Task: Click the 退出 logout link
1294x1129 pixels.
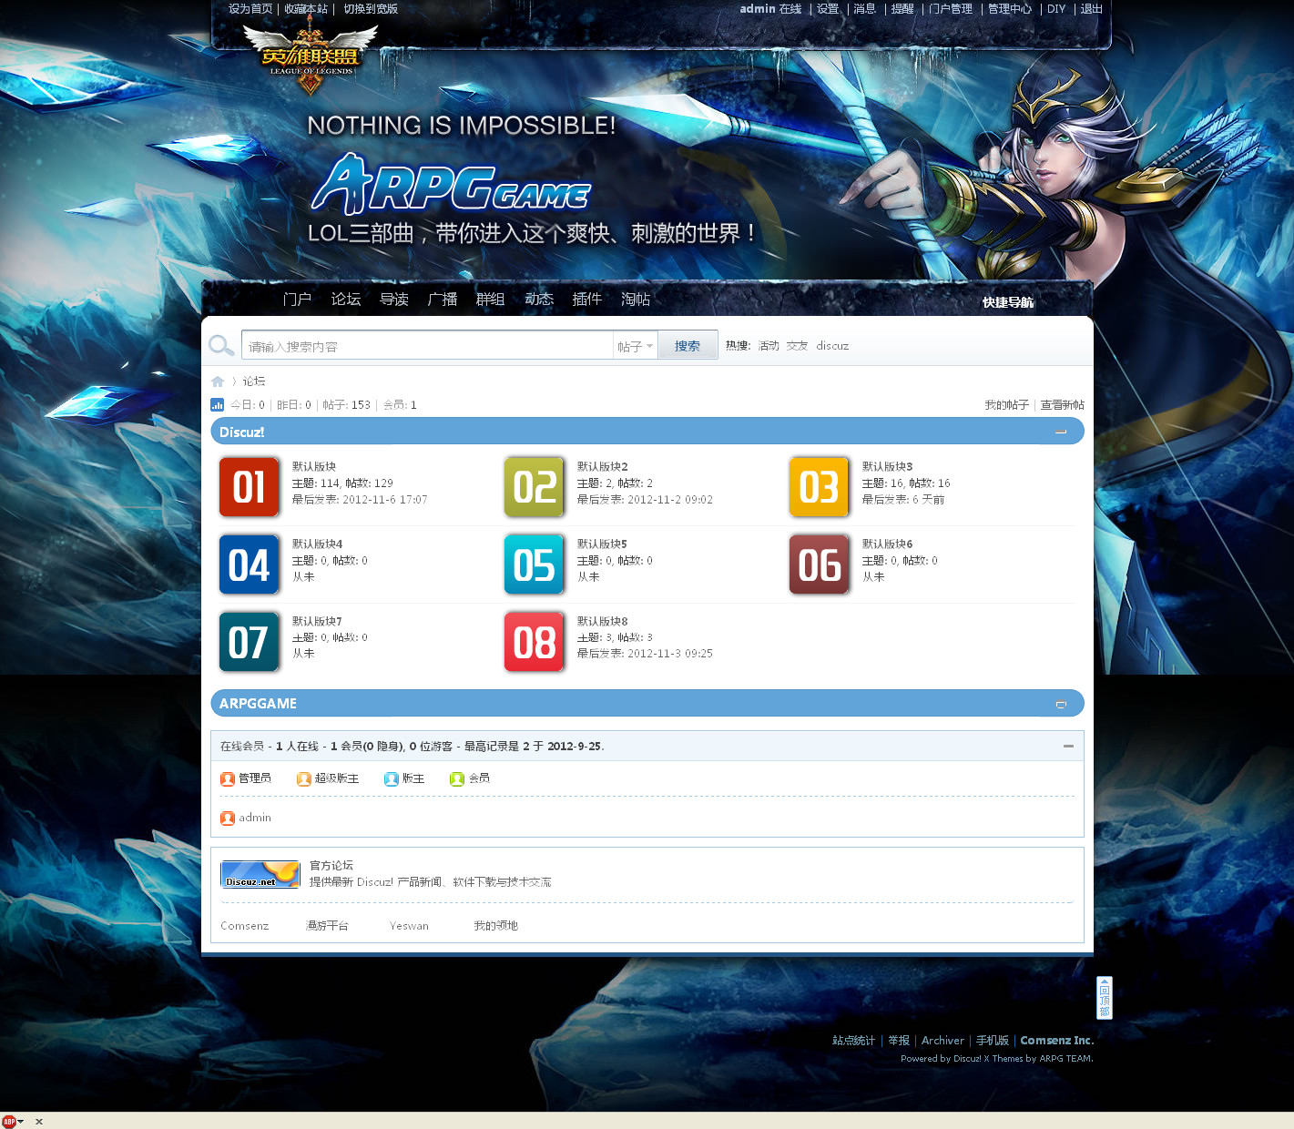Action: pos(1092,9)
